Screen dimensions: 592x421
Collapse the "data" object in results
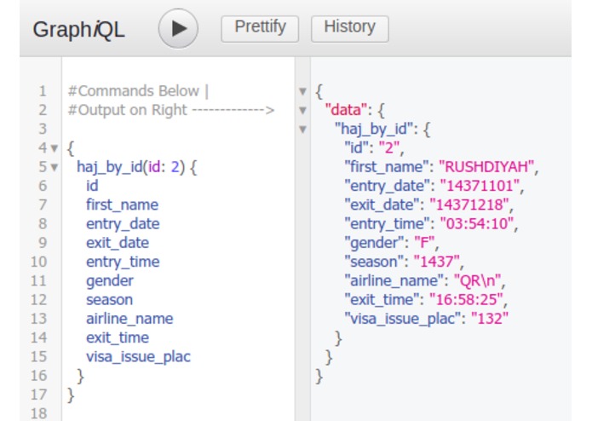[302, 110]
